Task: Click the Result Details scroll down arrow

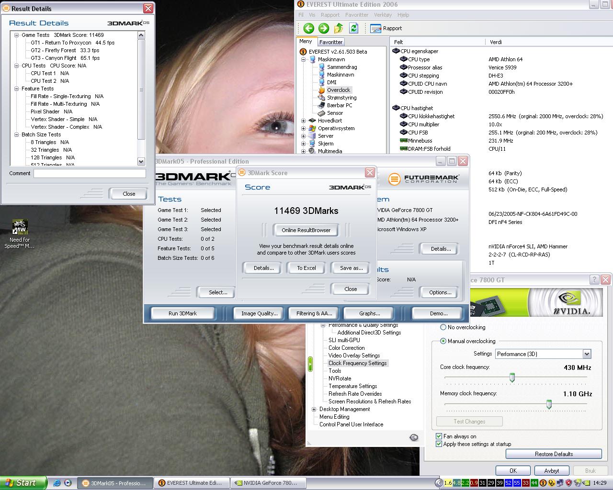Action: 141,162
